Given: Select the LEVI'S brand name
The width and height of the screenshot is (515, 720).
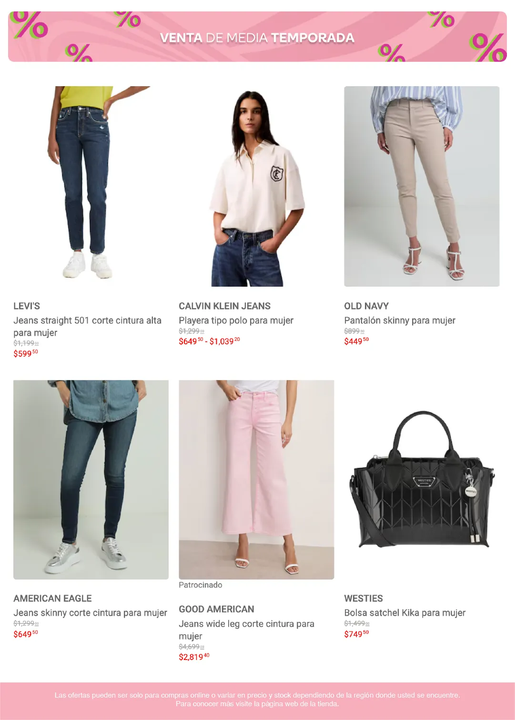Looking at the screenshot, I should click(27, 306).
